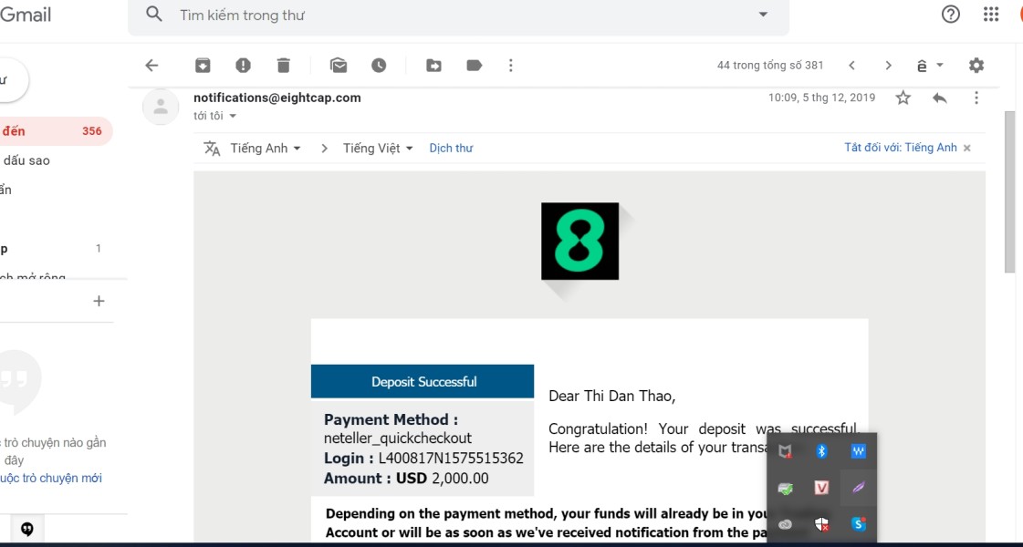
Task: Expand recipient details 'tới tôi' arrow
Action: coord(233,116)
